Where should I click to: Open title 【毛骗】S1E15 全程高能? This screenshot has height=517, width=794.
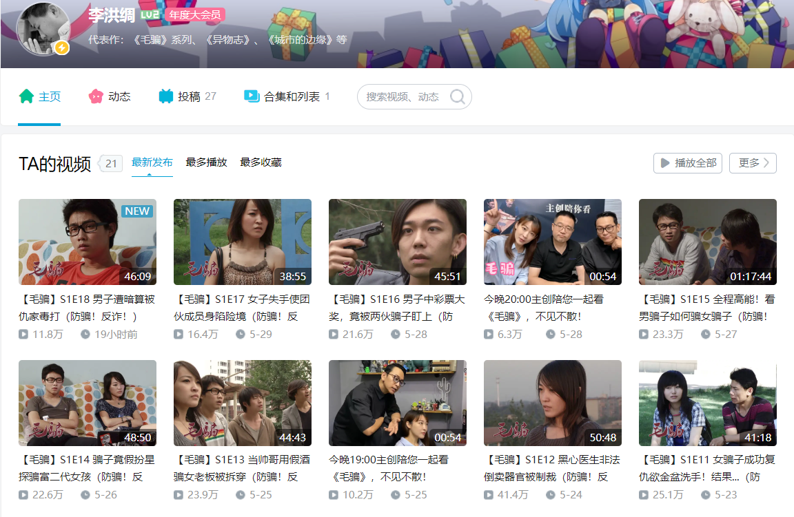[x=707, y=308]
